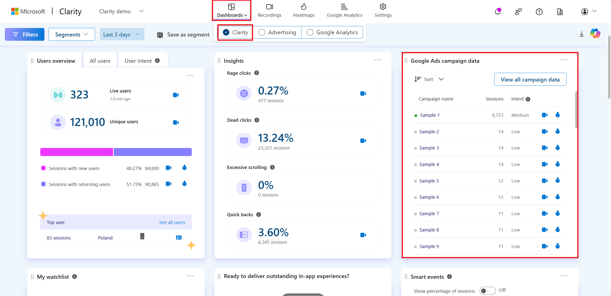Select the Clarity dashboard radio option

click(x=226, y=32)
